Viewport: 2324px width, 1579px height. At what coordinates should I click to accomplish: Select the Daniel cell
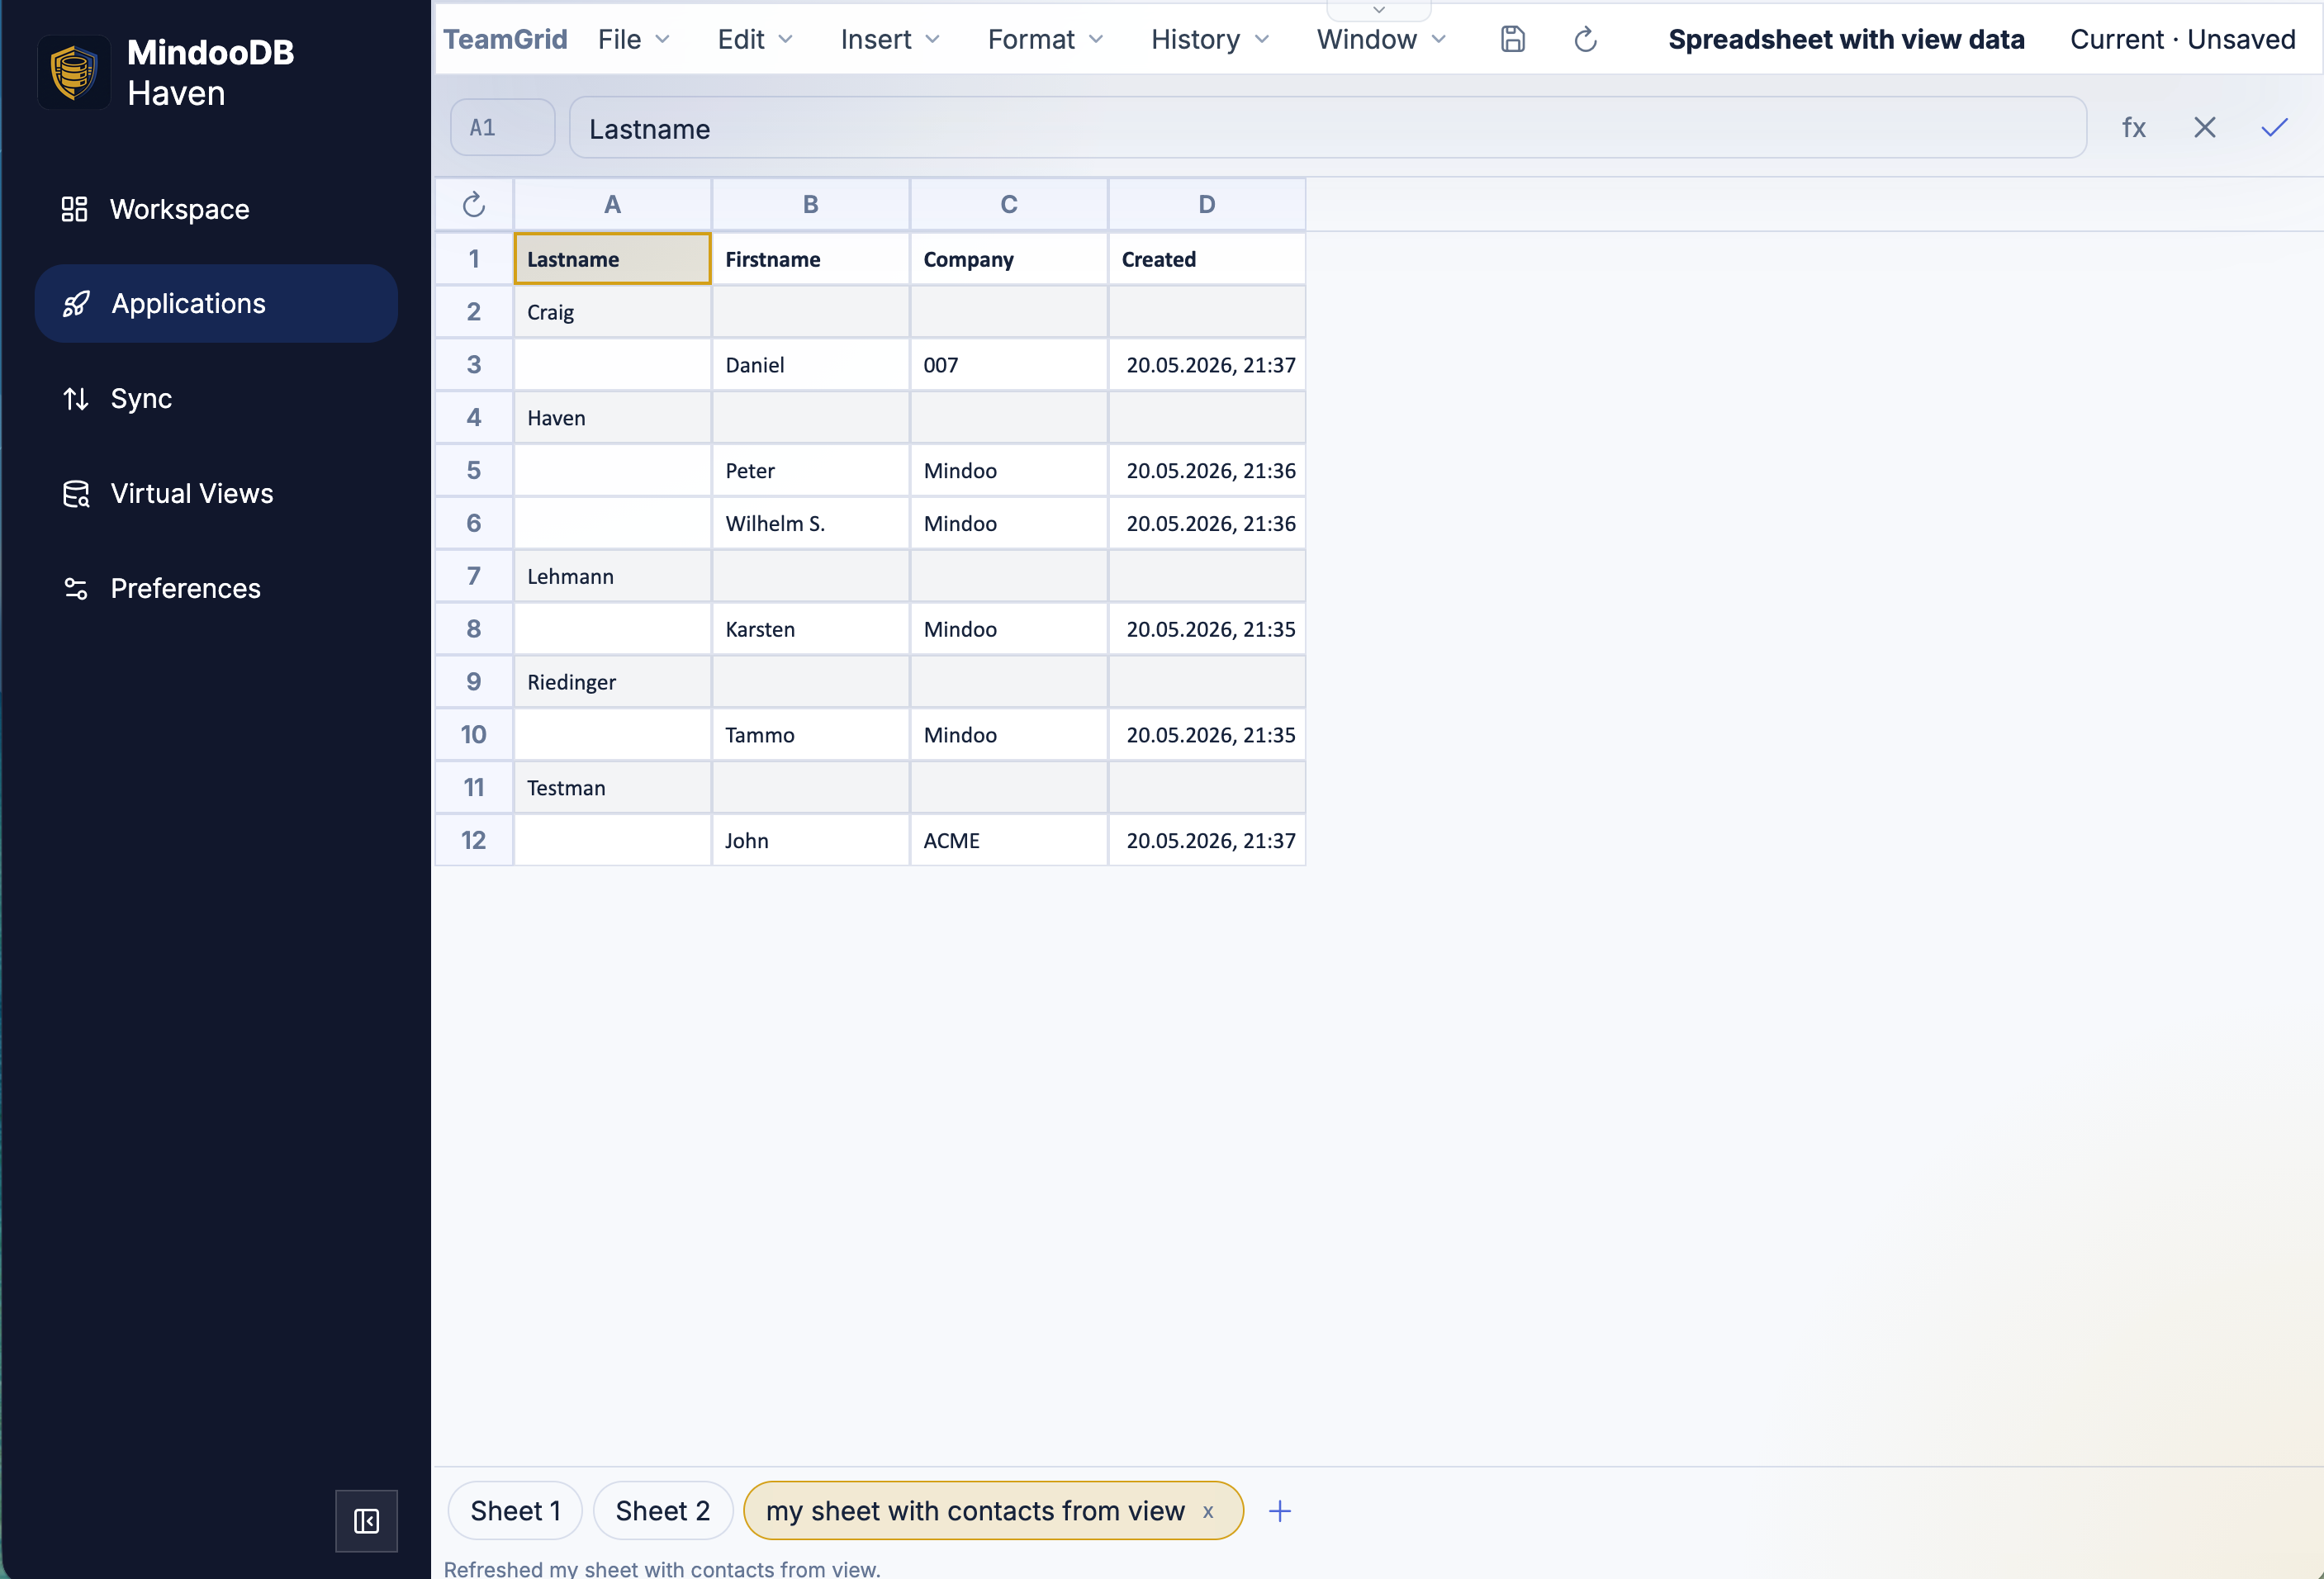[811, 365]
